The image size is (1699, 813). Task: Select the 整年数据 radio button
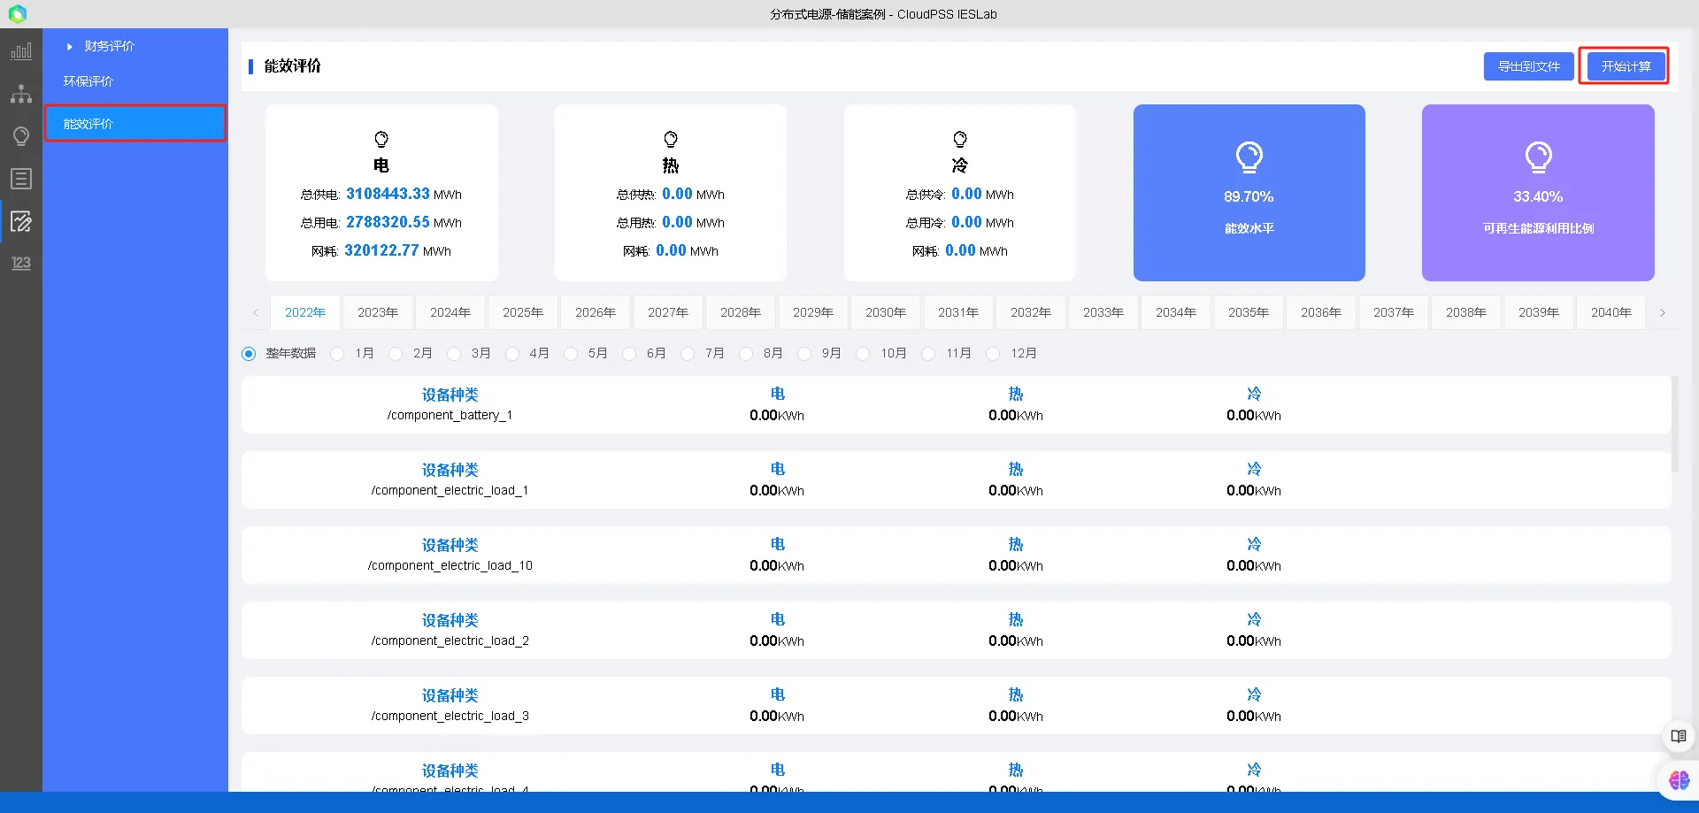coord(249,354)
